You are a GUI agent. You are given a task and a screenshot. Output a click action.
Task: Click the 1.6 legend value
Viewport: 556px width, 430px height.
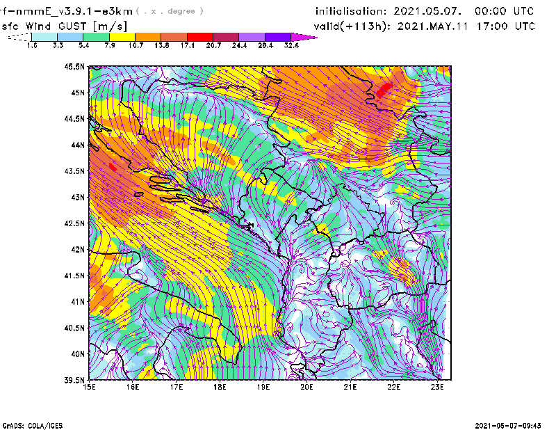tap(32, 45)
